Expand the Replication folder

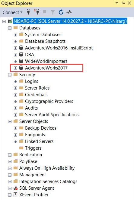coord(10,155)
